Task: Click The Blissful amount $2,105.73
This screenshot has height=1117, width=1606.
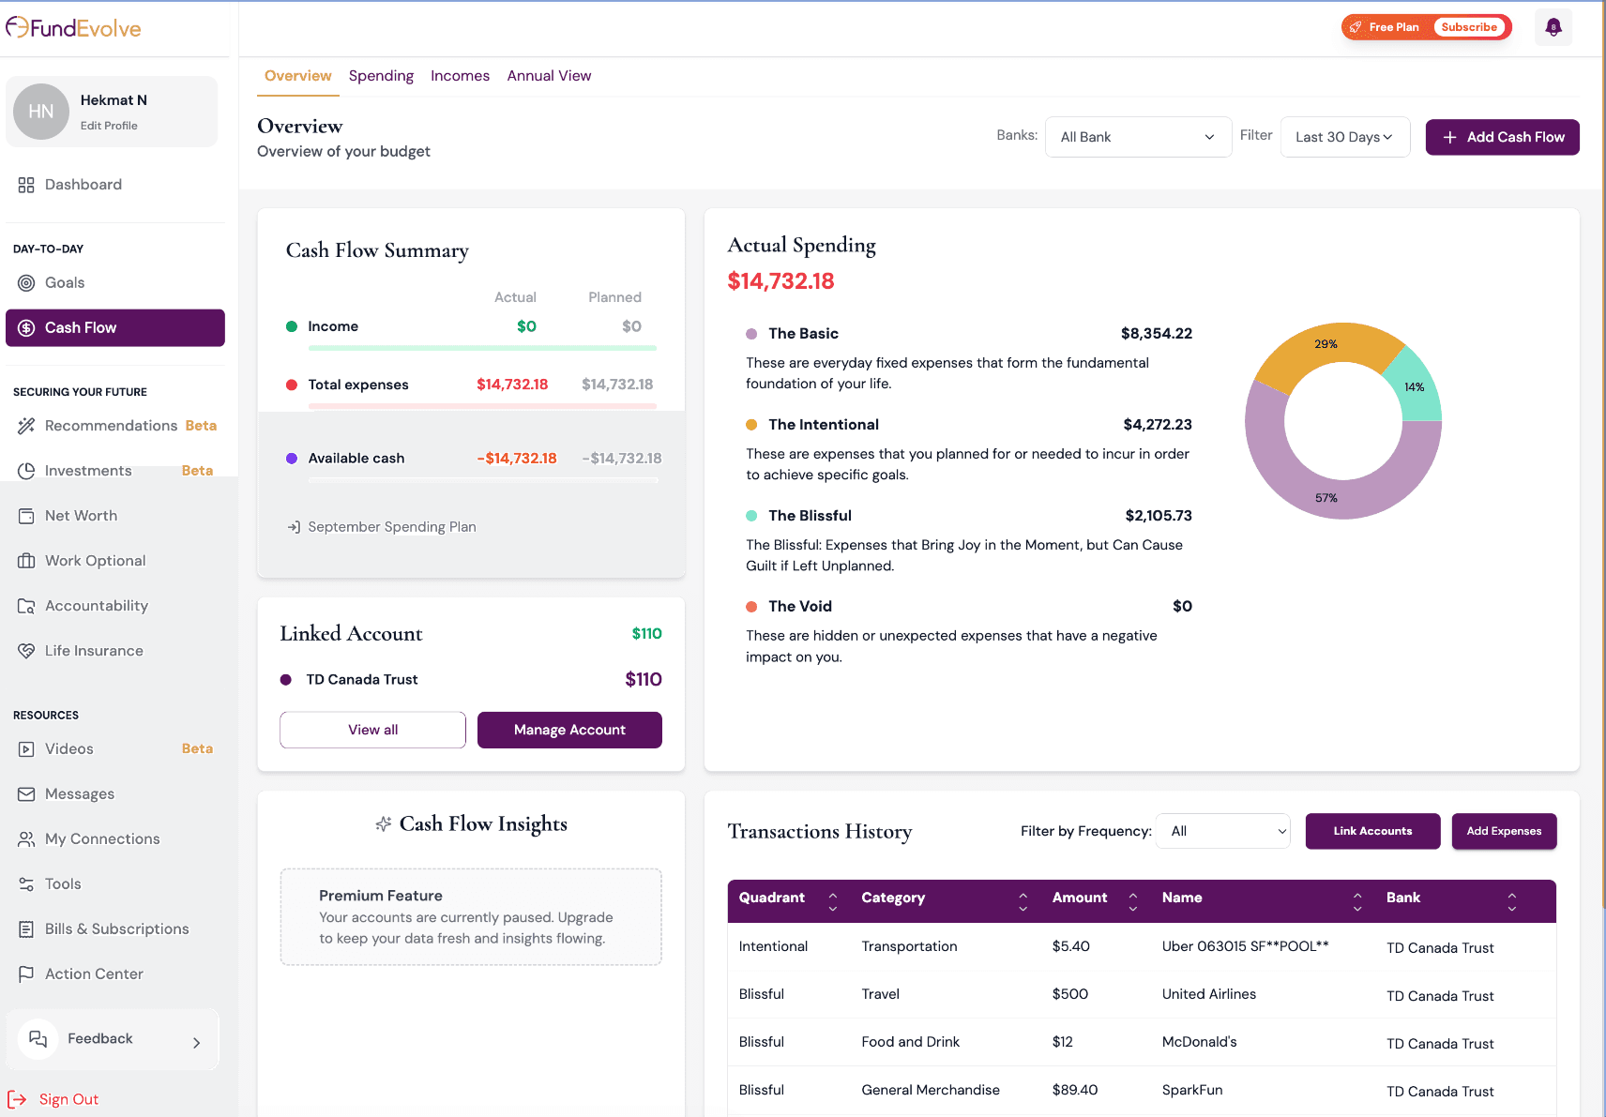Action: 1159,516
